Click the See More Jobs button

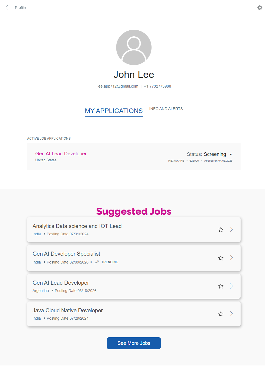coord(134,343)
